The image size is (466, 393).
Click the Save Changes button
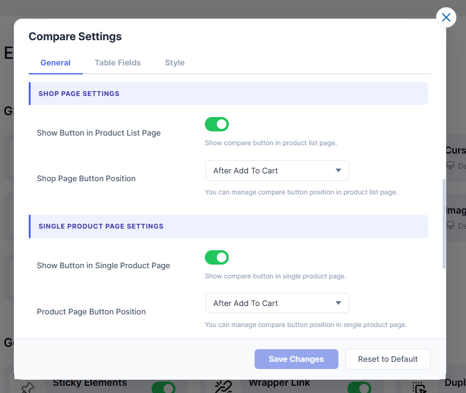pyautogui.click(x=296, y=359)
